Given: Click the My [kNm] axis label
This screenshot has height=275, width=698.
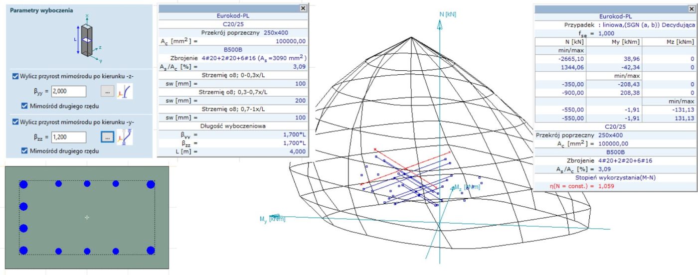Looking at the screenshot, I should tap(272, 219).
